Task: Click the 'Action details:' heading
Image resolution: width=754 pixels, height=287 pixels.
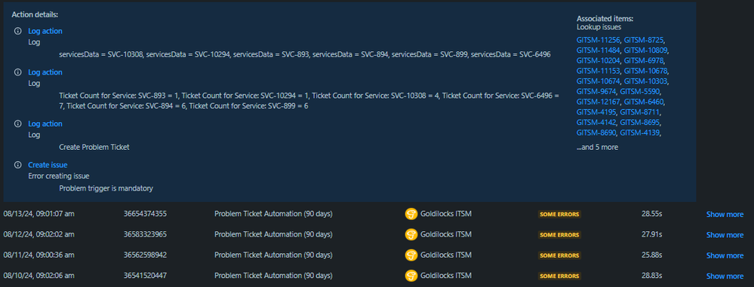Action: 35,15
